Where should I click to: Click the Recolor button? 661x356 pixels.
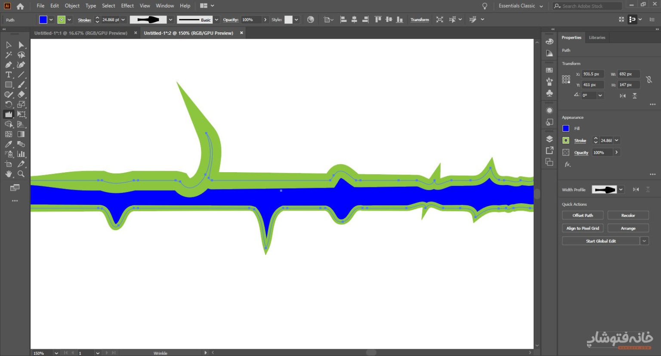click(x=628, y=215)
